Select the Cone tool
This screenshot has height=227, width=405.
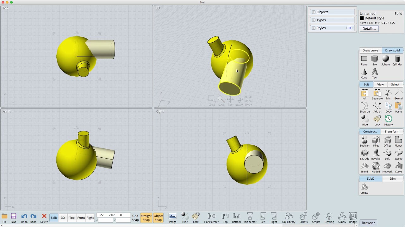[364, 73]
